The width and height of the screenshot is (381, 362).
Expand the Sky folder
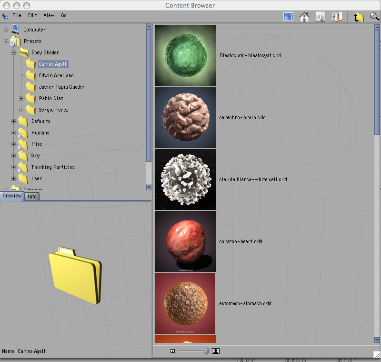coord(14,155)
